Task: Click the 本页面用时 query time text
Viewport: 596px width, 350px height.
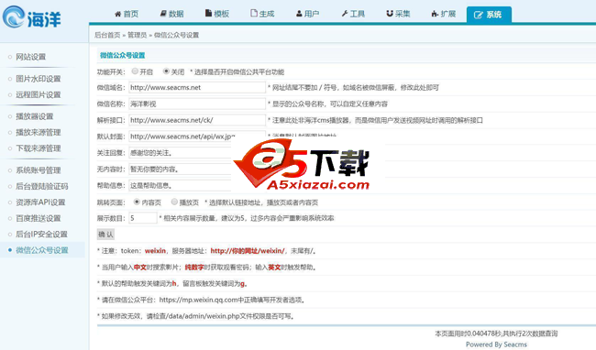Action: 496,334
